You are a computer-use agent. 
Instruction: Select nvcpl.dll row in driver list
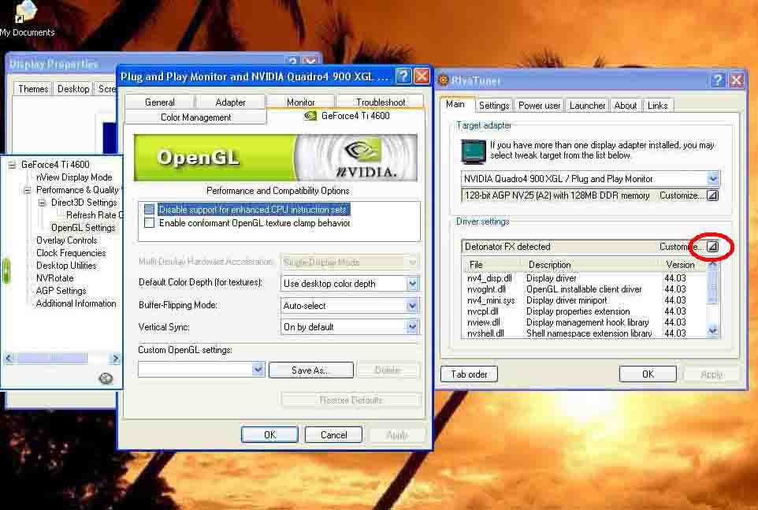coord(585,311)
